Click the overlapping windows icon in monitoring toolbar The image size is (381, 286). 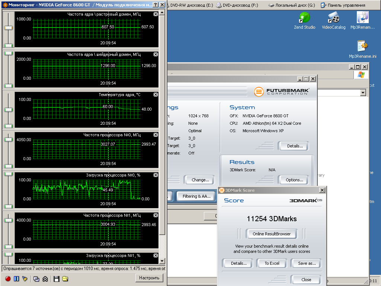pos(36,279)
